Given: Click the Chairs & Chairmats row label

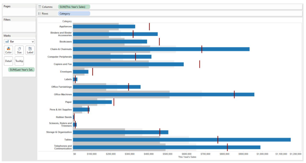Looking at the screenshot, I should (x=61, y=49).
